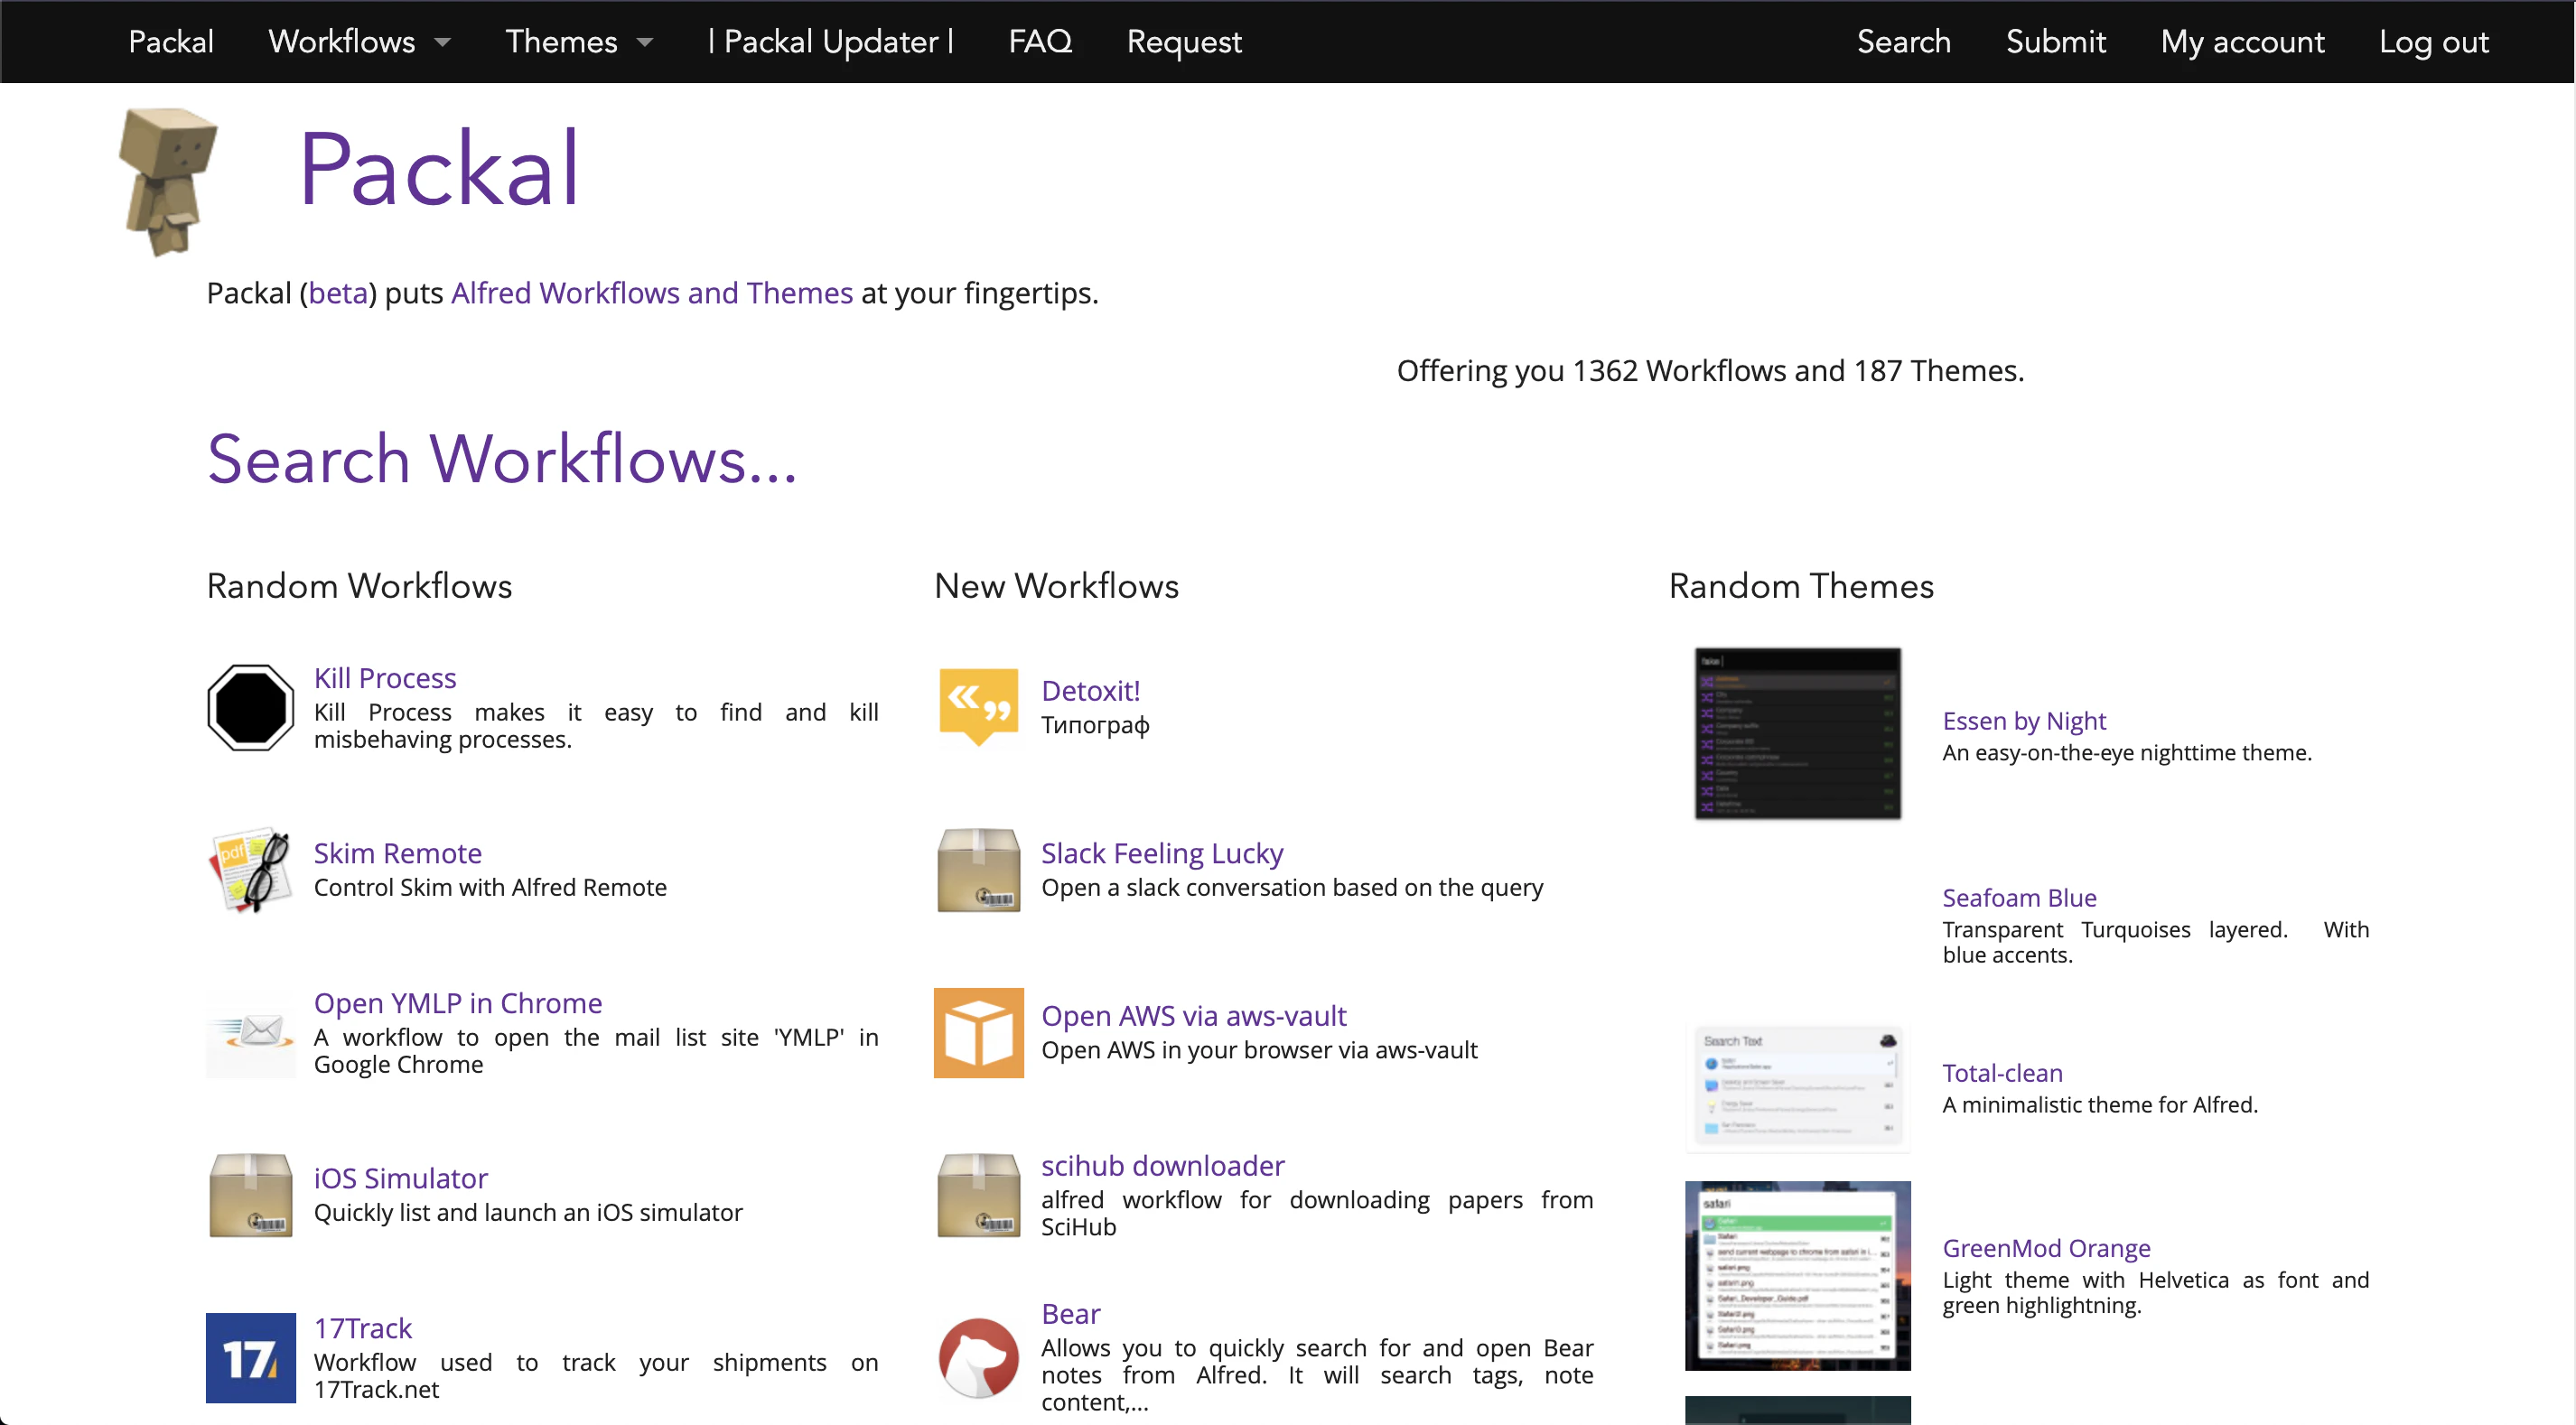Open the Kill Process workflow link
This screenshot has height=1425, width=2576.
(x=385, y=678)
